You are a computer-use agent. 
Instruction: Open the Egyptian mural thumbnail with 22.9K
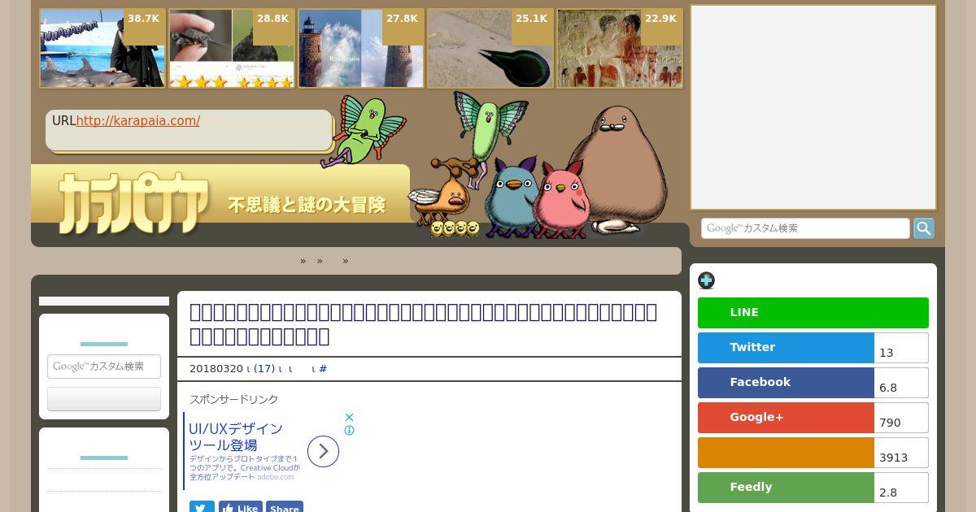pos(620,48)
